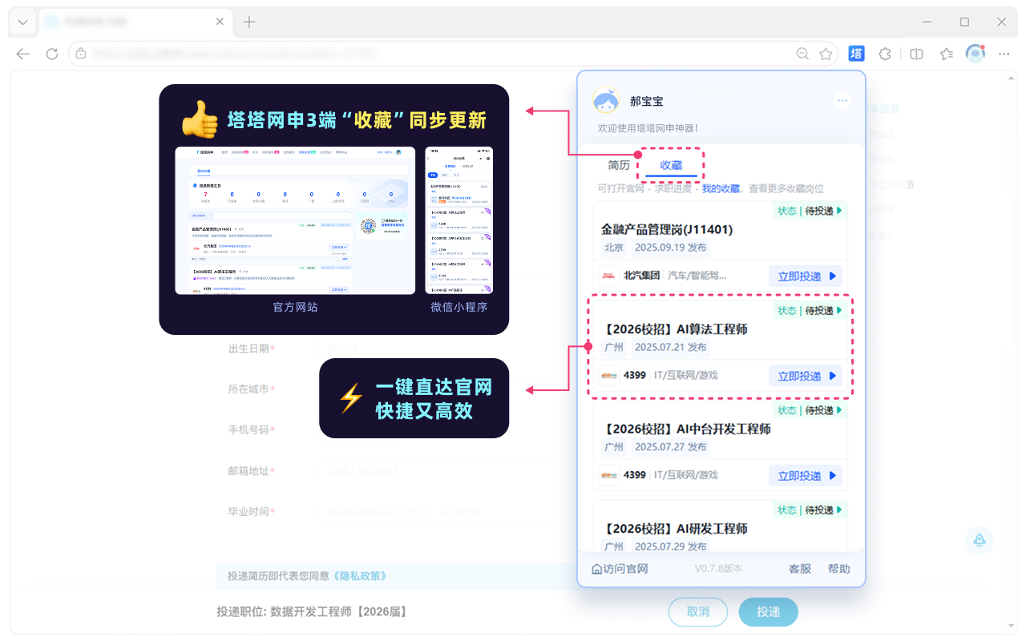1026x641 pixels.
Task: Open the tab list dropdown arrow
Action: tap(23, 22)
